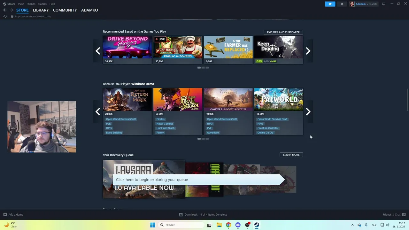Open the ADAMKO profile tab
This screenshot has width=409, height=230.
pyautogui.click(x=89, y=10)
